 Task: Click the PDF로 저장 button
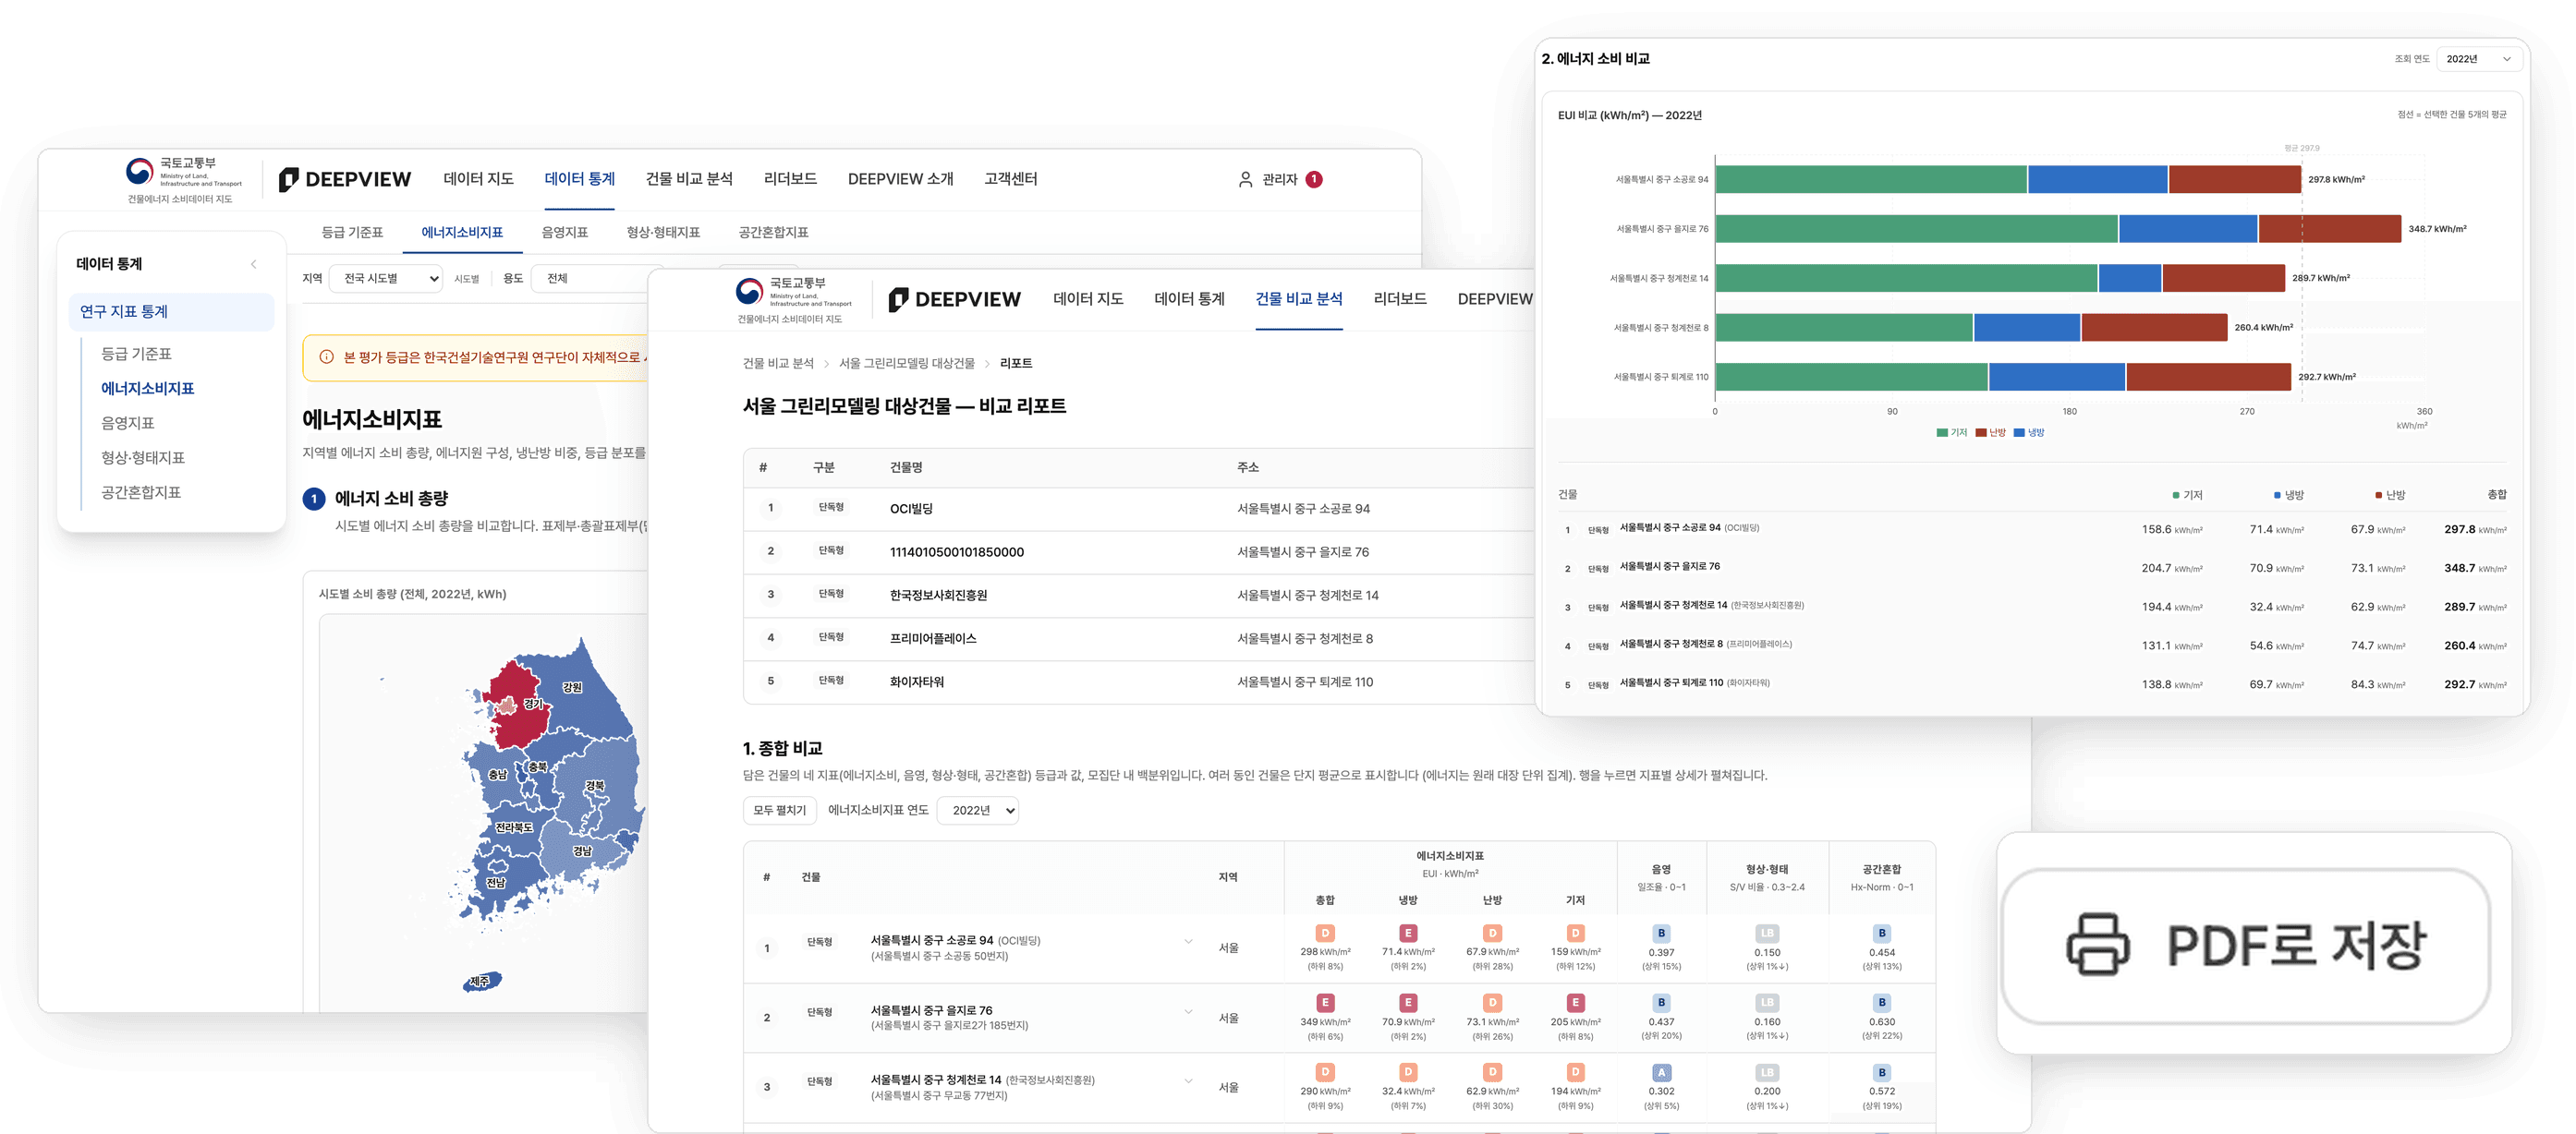2245,946
